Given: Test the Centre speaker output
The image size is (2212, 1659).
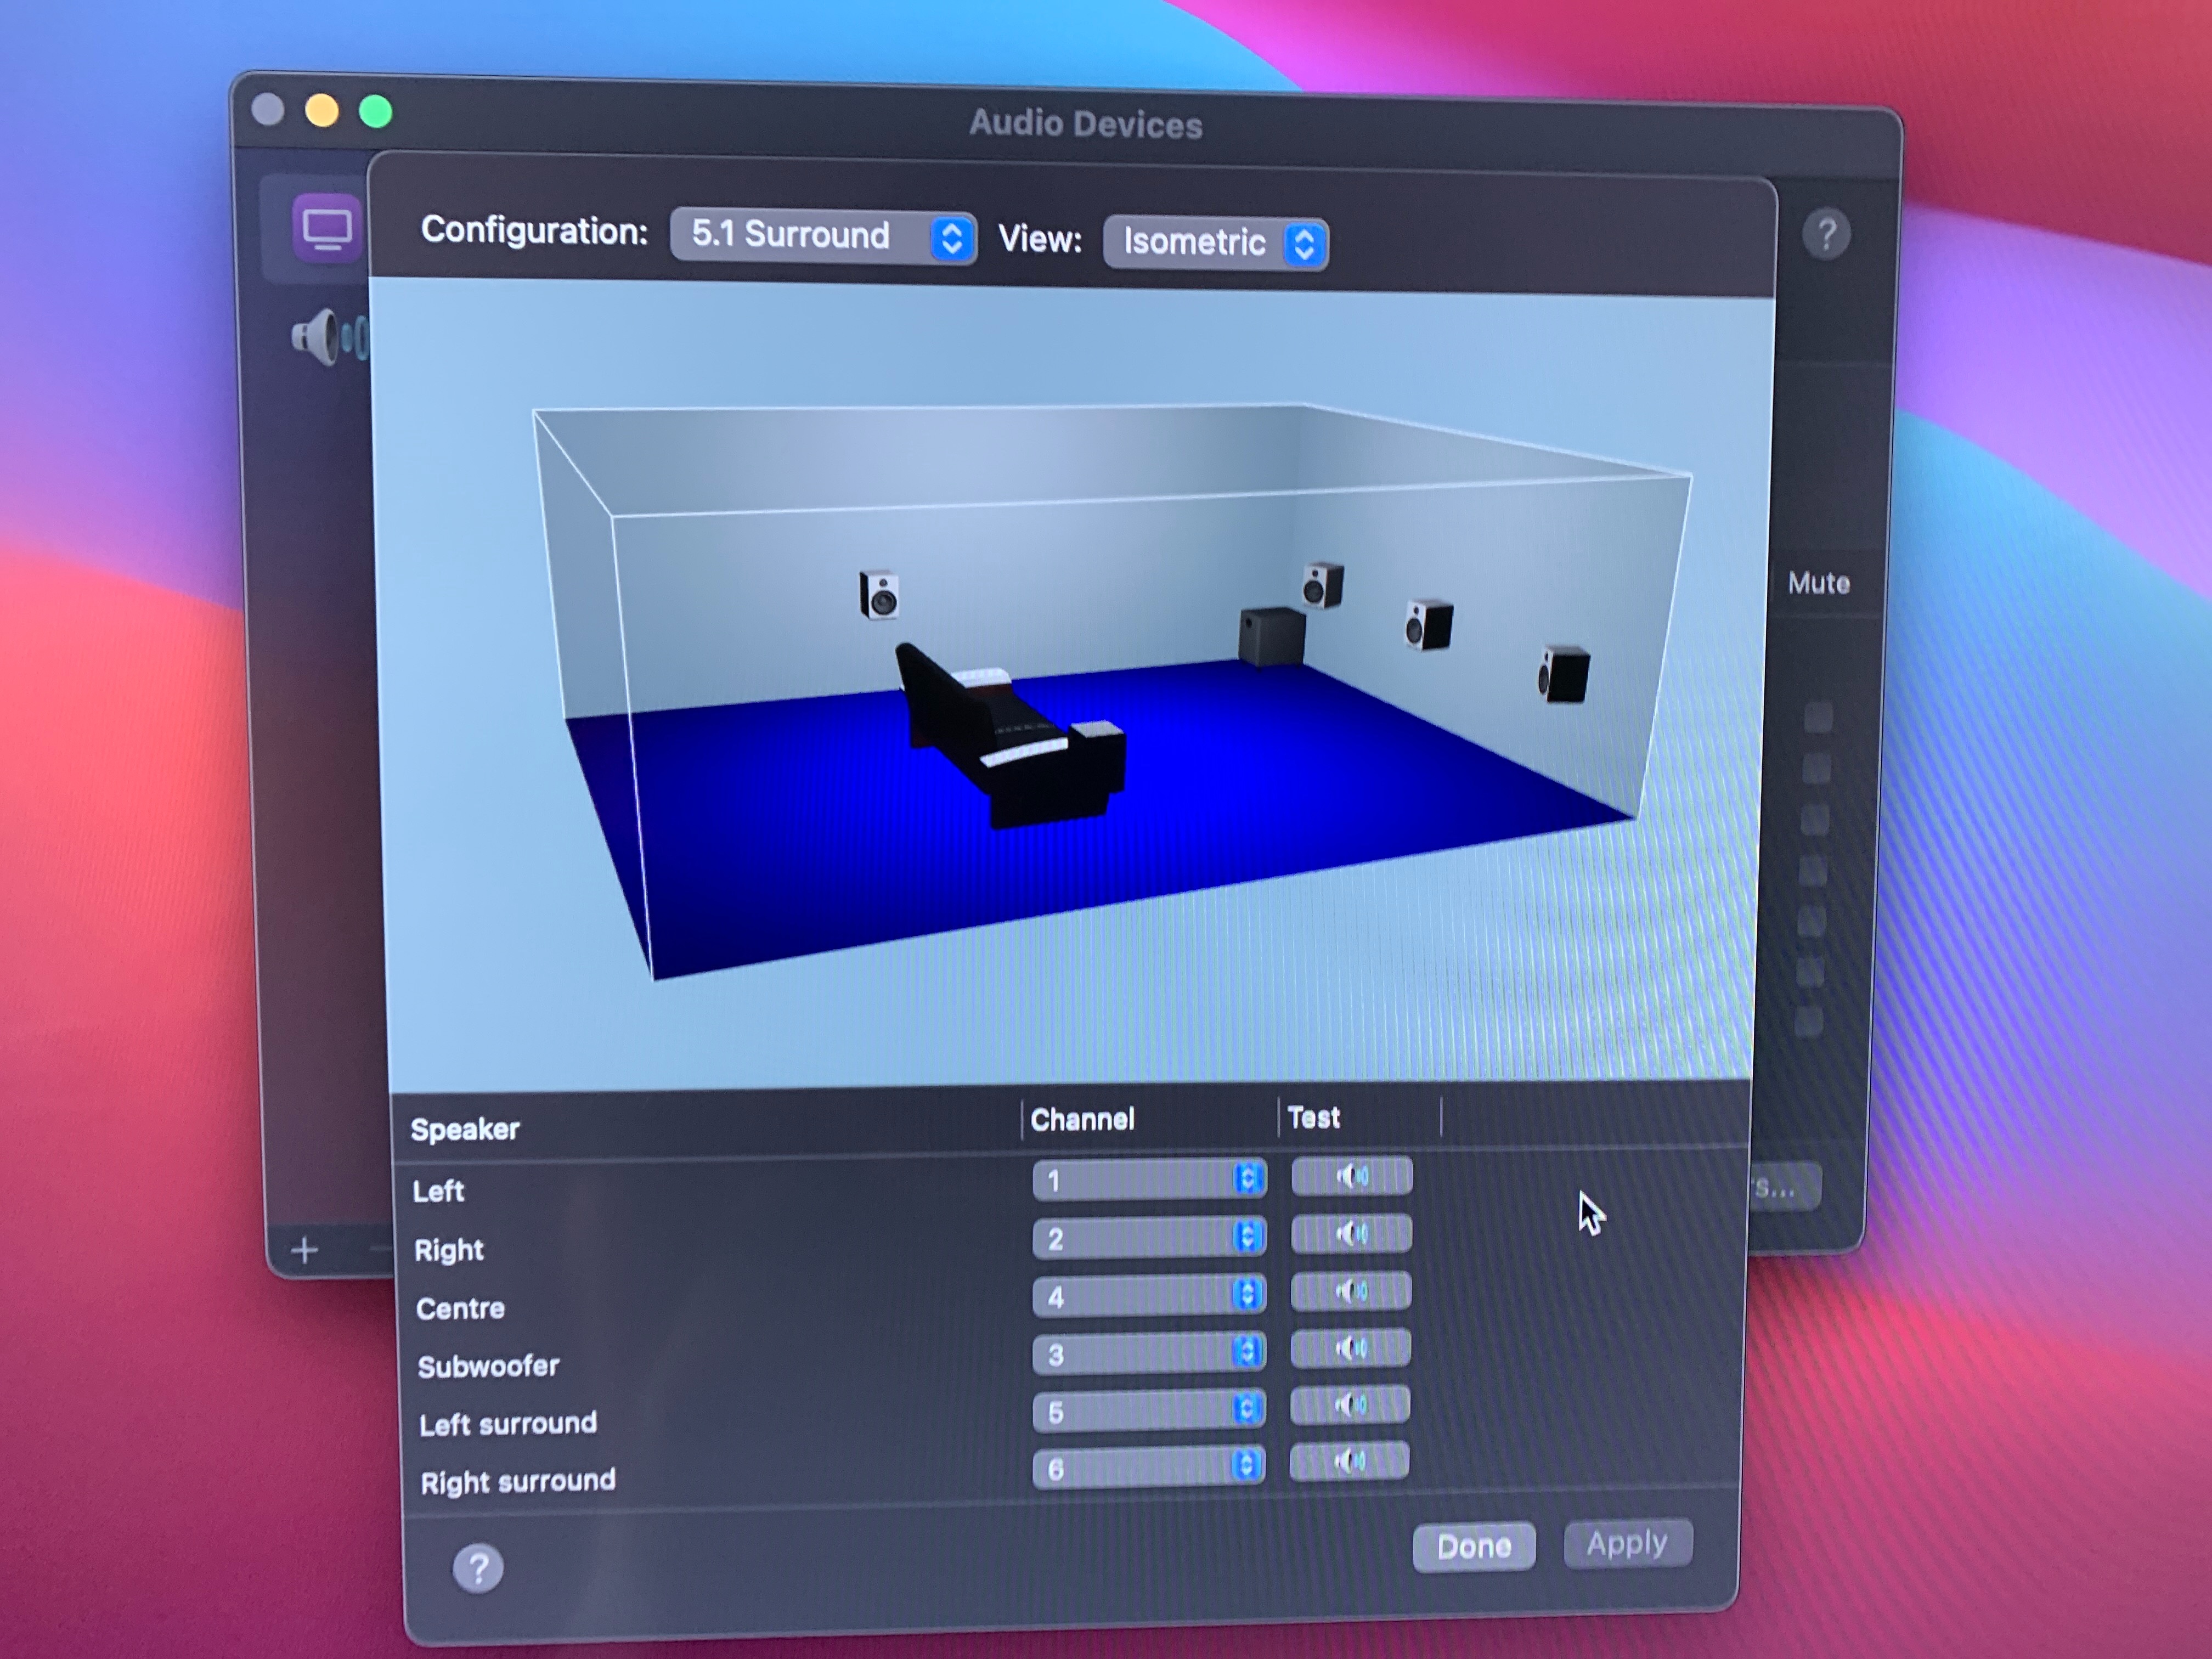Looking at the screenshot, I should (1350, 1291).
